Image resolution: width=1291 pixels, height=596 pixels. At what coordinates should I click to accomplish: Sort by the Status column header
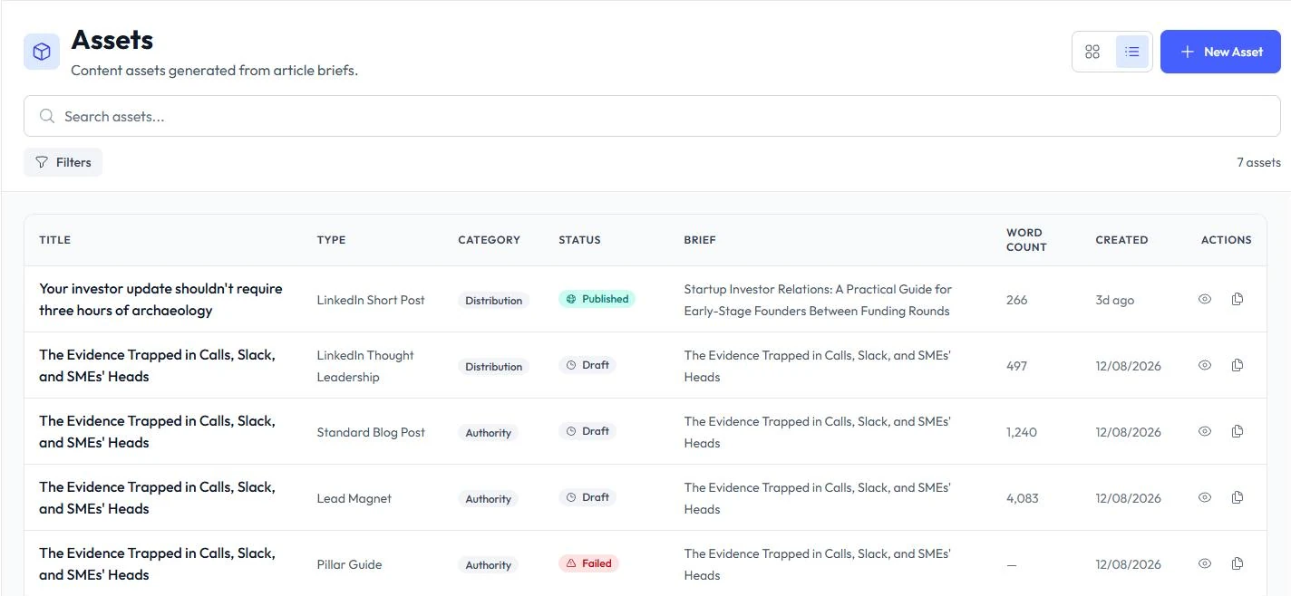point(580,240)
